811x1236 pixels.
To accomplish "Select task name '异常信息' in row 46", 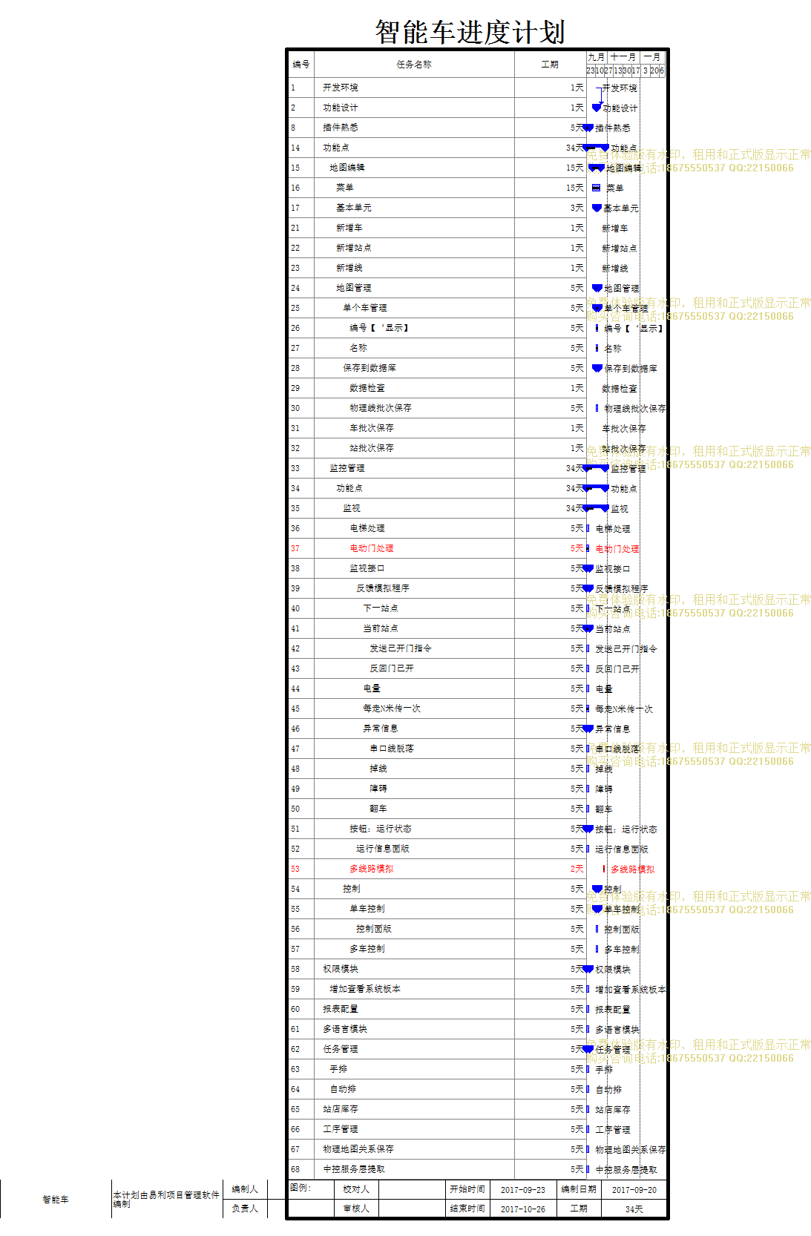I will click(381, 729).
